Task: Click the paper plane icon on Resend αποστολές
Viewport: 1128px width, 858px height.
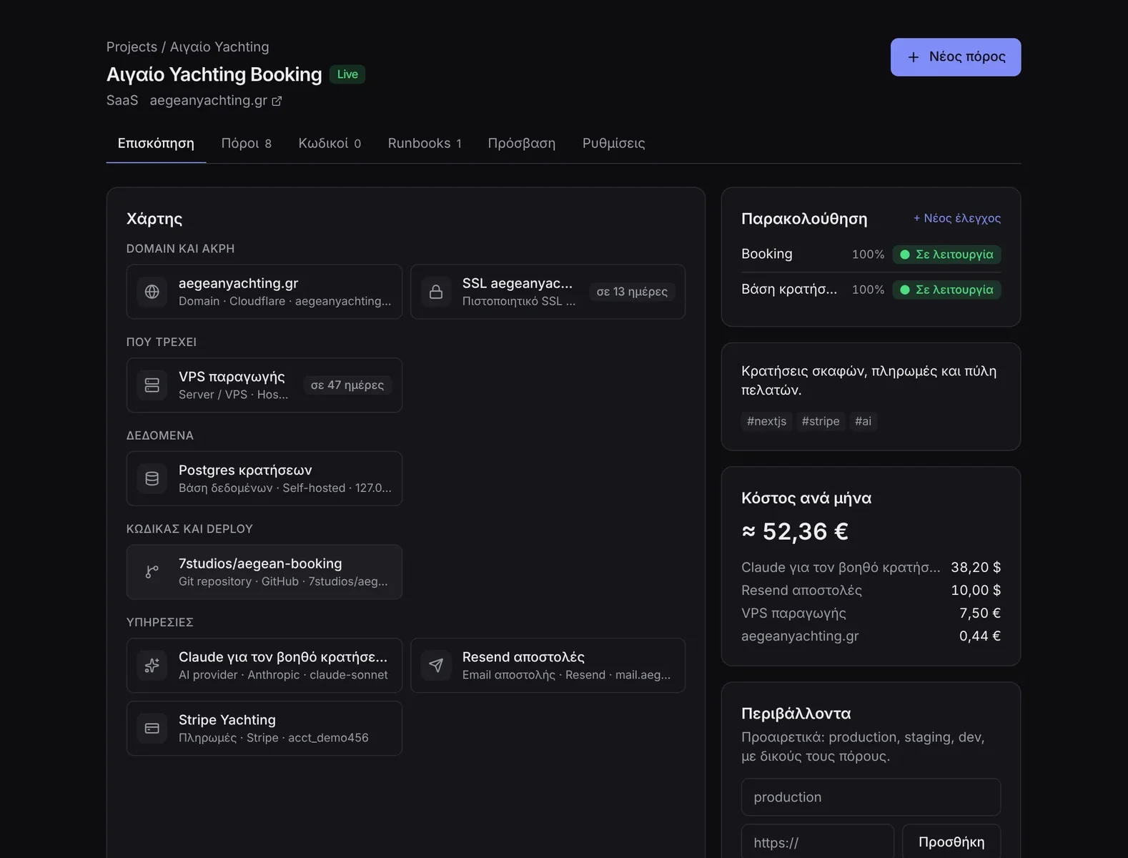Action: pyautogui.click(x=435, y=666)
